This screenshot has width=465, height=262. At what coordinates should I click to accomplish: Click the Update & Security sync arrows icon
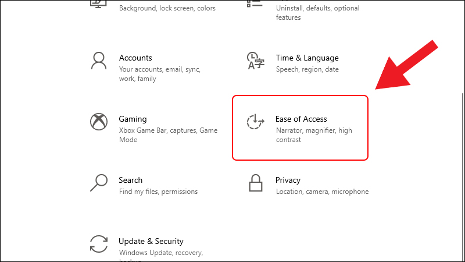point(99,244)
